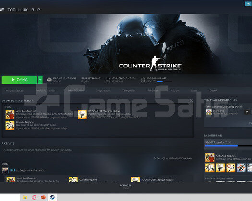Open the Mağaza Sayfası tab

[x=14, y=91]
